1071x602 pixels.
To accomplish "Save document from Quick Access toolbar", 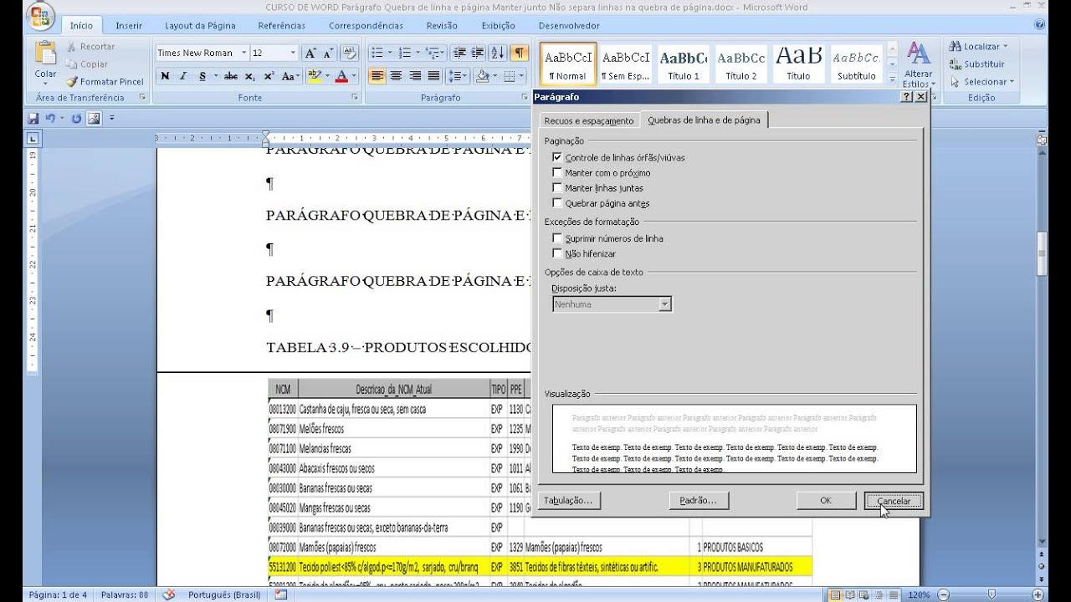I will click(x=33, y=118).
